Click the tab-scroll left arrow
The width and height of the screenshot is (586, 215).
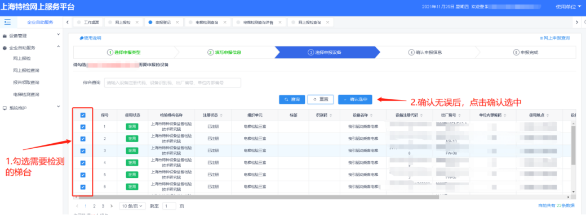tap(67, 22)
